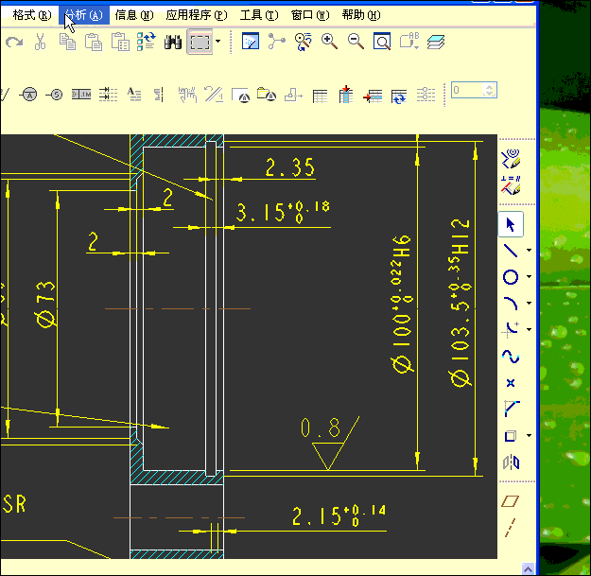
Task: Select the chamfer corner tool
Action: click(512, 409)
